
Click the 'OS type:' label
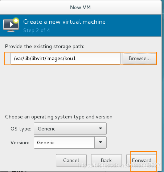tap(21, 129)
